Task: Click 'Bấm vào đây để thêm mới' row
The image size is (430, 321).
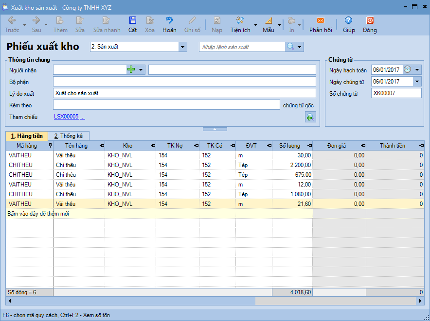Action: coord(38,214)
